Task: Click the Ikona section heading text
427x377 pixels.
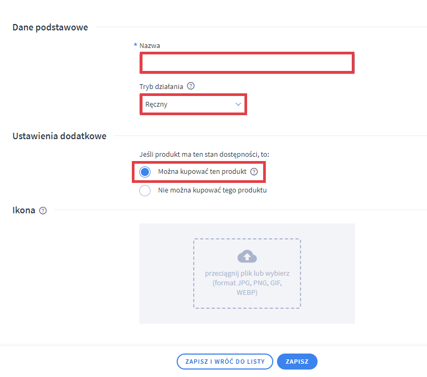Action: (24, 211)
